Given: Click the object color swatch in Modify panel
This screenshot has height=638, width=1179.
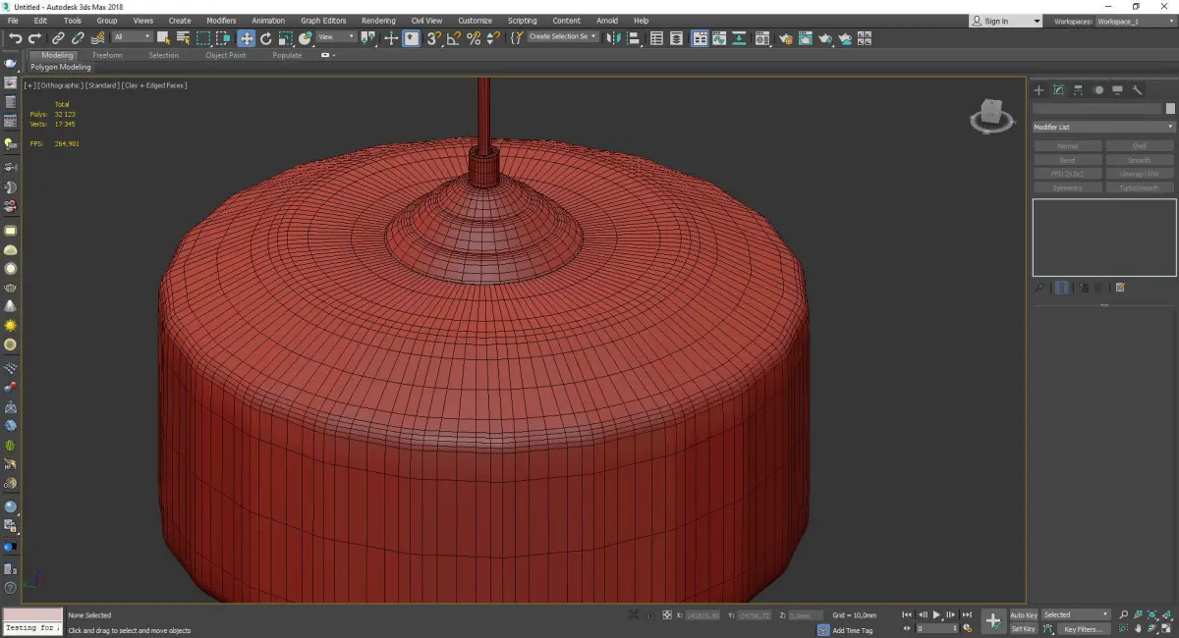Looking at the screenshot, I should coord(1170,109).
